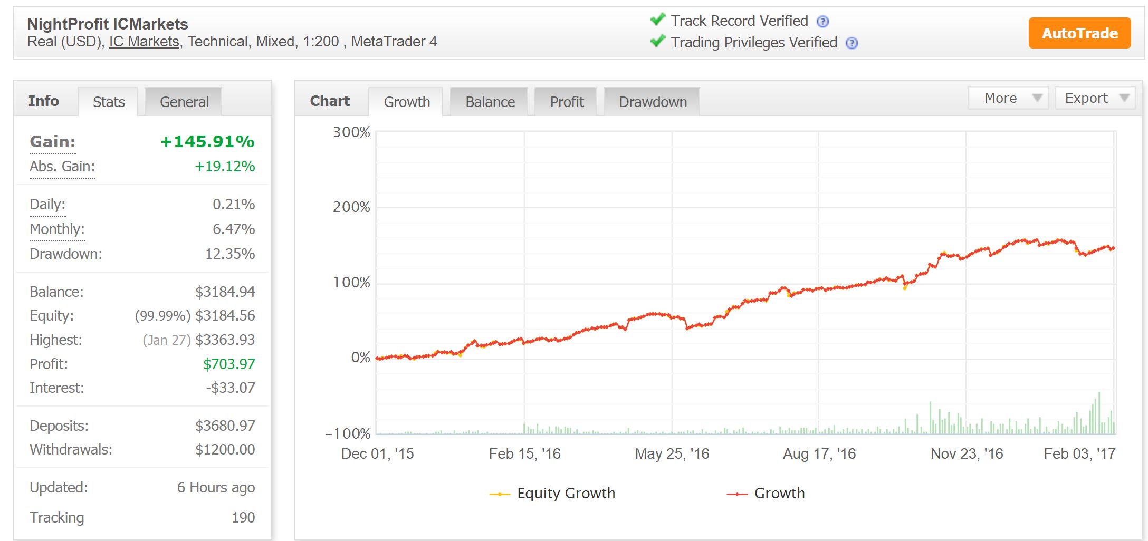Click the $3184.94 balance value
The width and height of the screenshot is (1148, 541).
[225, 292]
